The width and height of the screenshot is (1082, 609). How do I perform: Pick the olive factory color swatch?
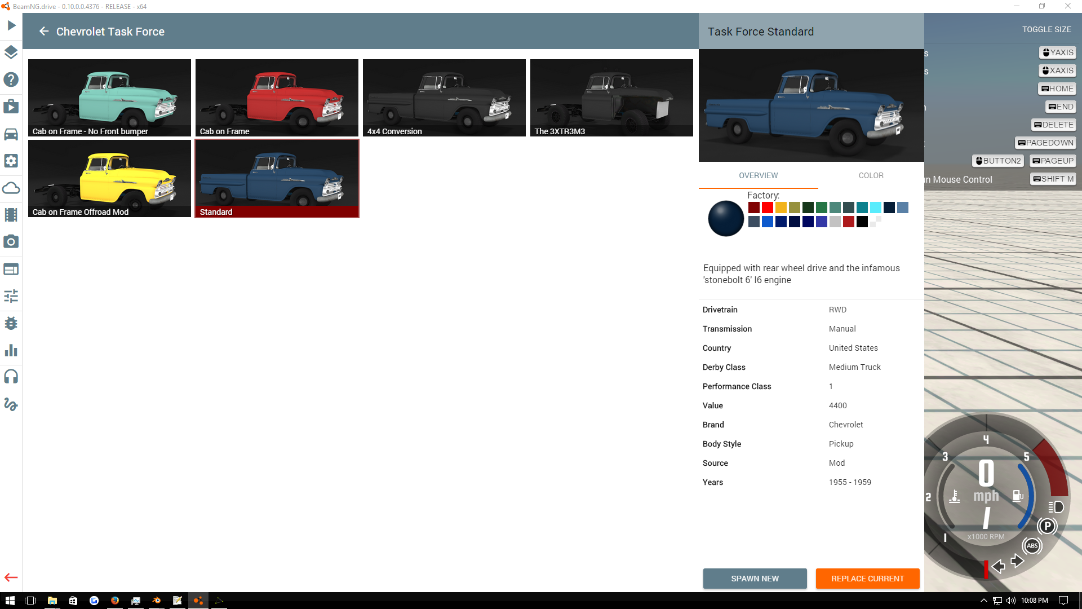pyautogui.click(x=795, y=208)
